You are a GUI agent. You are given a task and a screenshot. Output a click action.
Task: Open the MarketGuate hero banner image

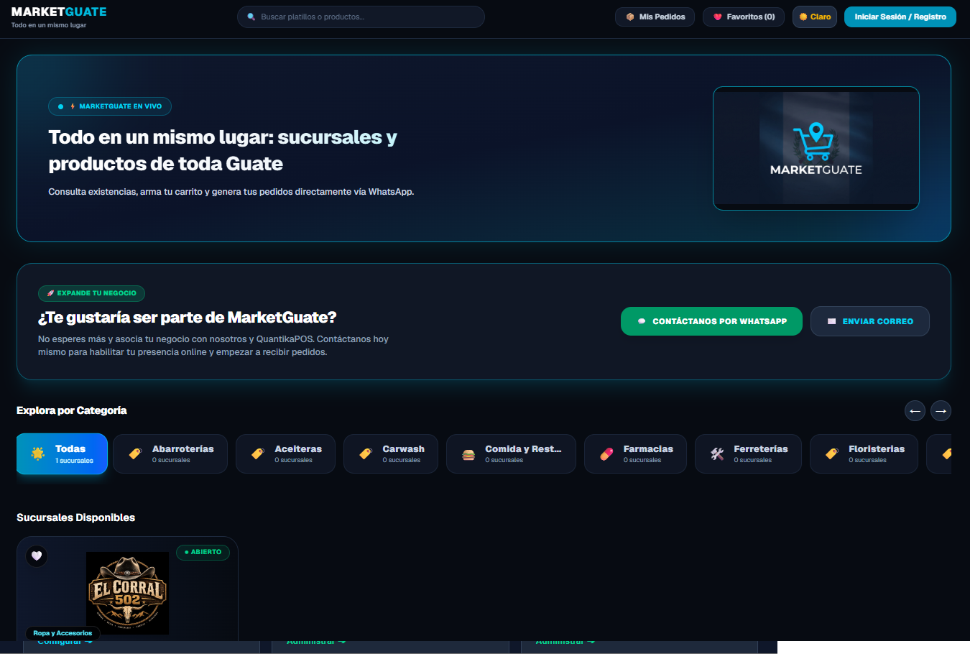click(816, 149)
